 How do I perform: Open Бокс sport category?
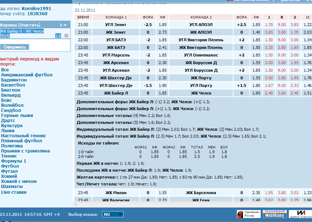click(x=7, y=100)
